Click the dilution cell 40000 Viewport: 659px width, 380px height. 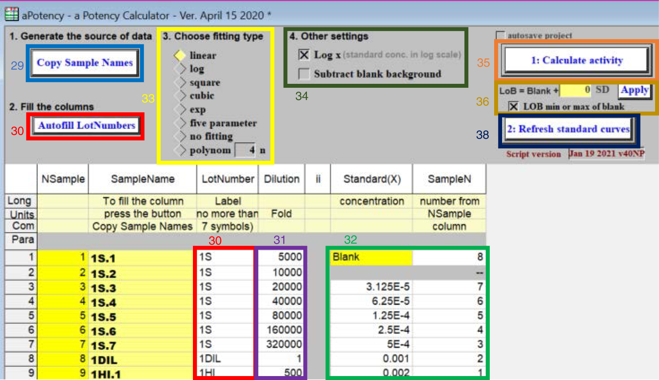coord(281,301)
